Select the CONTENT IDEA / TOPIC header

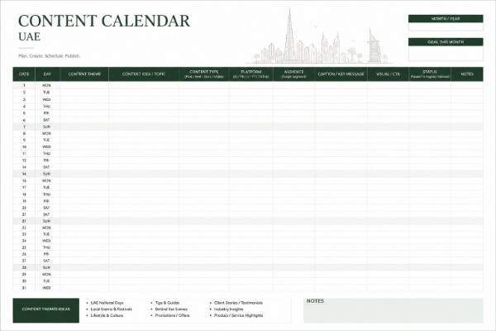tap(144, 74)
